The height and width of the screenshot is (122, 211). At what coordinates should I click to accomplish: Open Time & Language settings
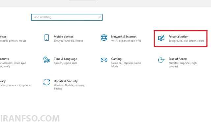65,59
